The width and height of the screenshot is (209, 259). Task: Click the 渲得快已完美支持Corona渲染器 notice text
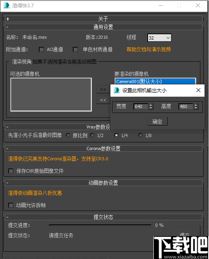58,159
